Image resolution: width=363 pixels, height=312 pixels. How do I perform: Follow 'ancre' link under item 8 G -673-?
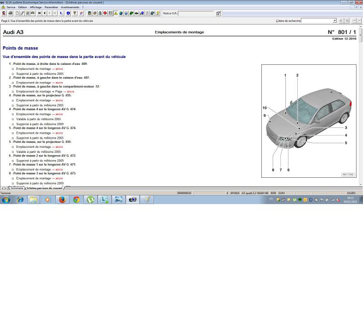pyautogui.click(x=59, y=179)
